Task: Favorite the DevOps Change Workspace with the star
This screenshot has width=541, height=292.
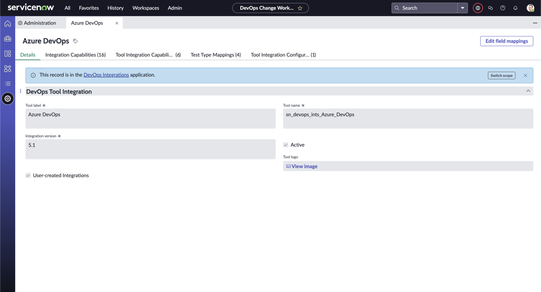Action: [x=300, y=8]
